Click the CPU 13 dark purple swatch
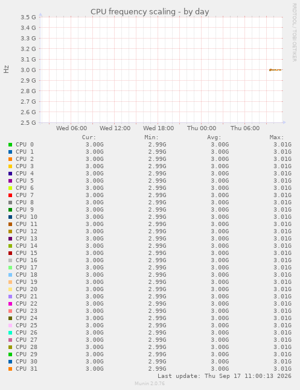Viewport: 300px width, 390px height. point(10,239)
